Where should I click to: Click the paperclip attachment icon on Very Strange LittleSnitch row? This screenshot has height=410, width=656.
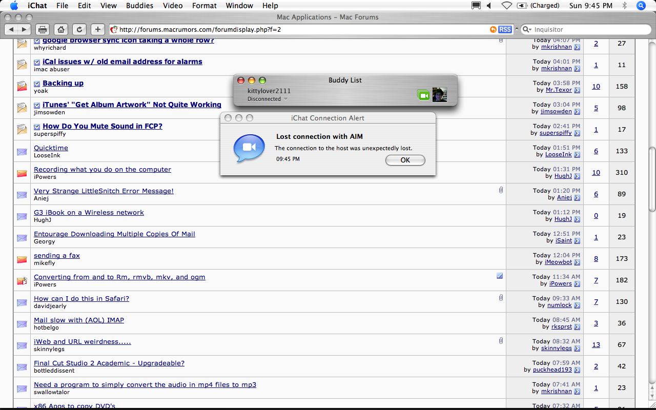[x=501, y=190]
